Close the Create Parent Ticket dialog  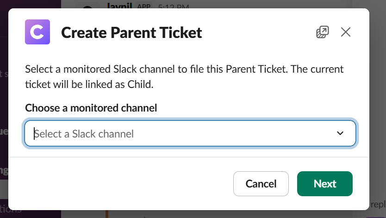tap(346, 32)
